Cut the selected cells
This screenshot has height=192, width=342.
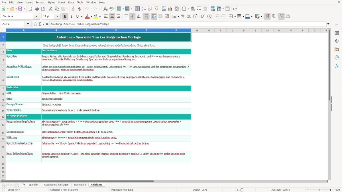(x=50, y=9)
